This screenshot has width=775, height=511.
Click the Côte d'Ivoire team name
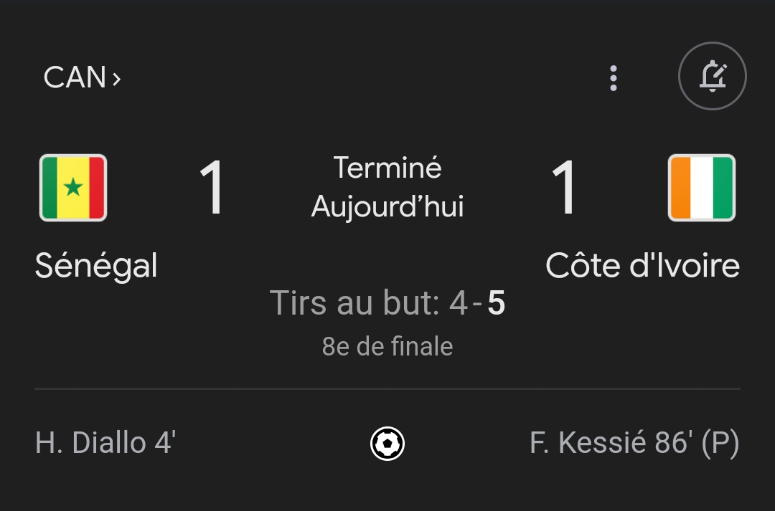click(x=644, y=265)
